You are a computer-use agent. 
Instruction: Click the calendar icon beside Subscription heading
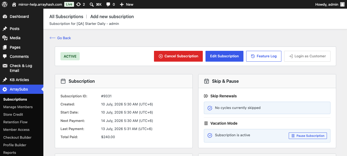[x=63, y=81]
